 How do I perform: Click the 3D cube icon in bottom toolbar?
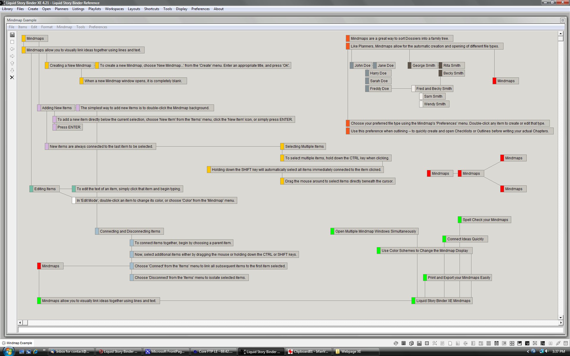coord(411,343)
